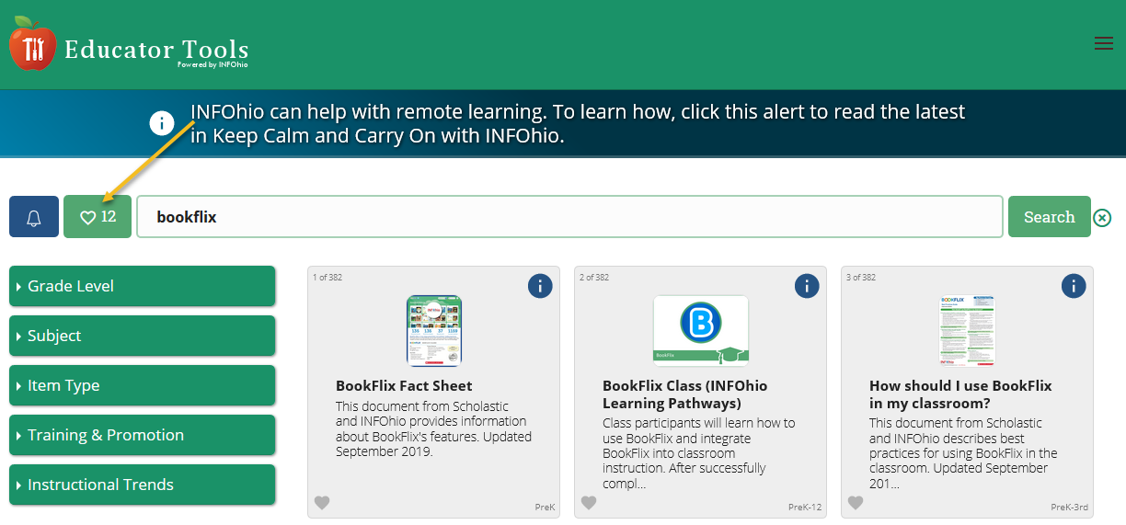Screen dimensions: 1126x525
Task: Expand the Training & Promotion filter
Action: click(x=143, y=435)
